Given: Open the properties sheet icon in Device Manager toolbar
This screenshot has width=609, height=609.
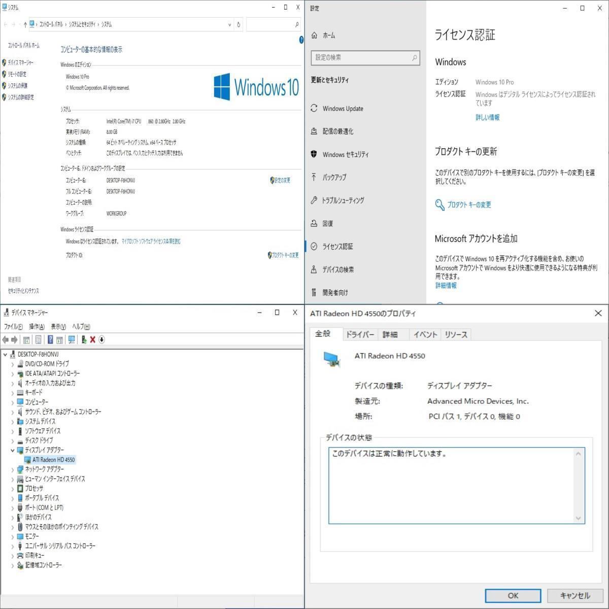Looking at the screenshot, I should pos(38,340).
